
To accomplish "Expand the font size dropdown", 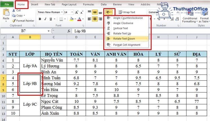I will (72, 12).
